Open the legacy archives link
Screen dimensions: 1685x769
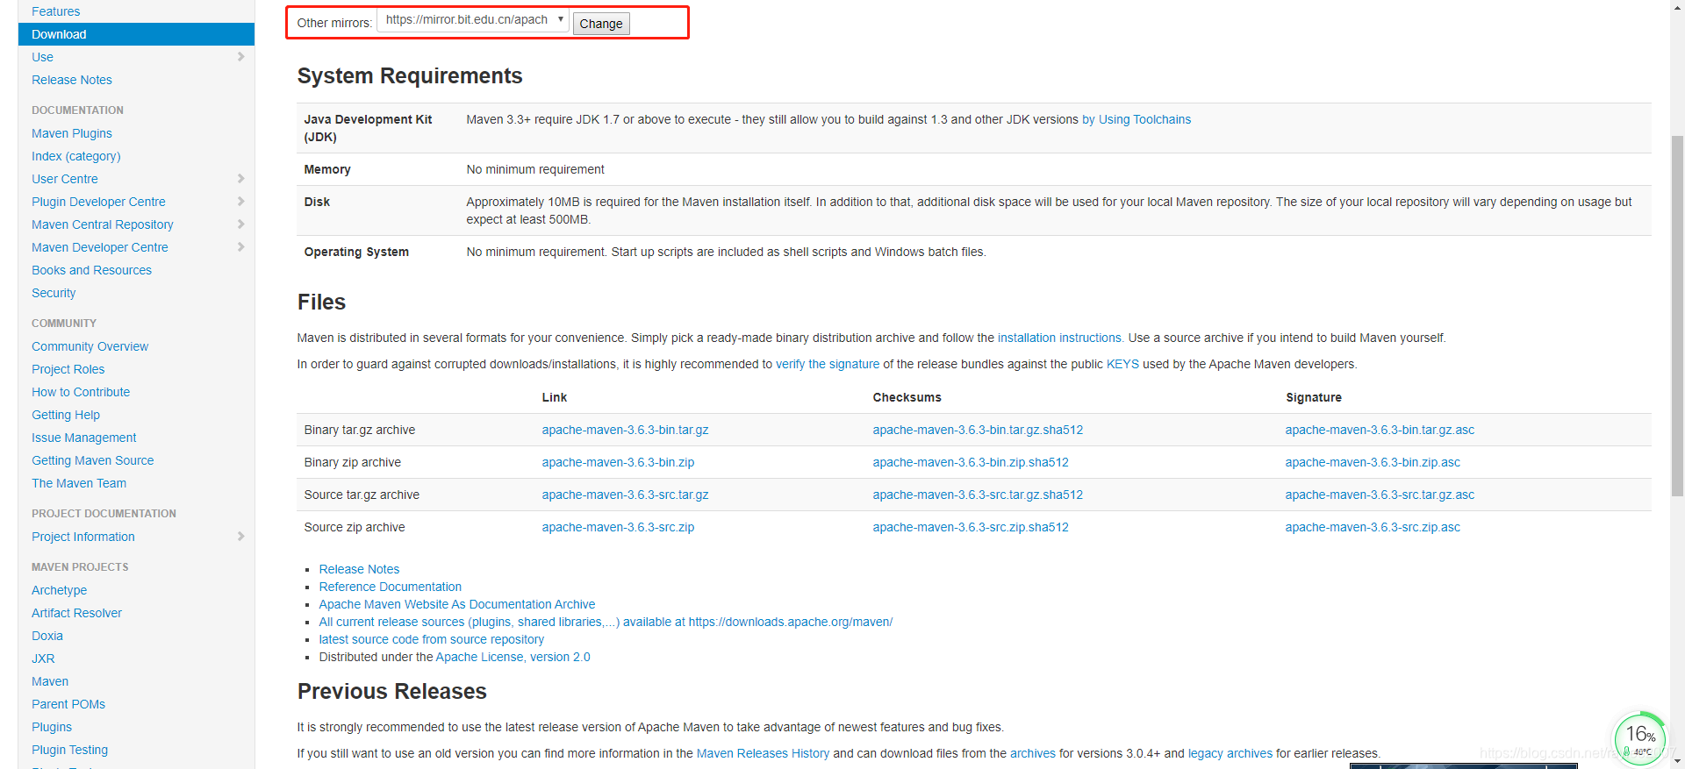click(1230, 753)
